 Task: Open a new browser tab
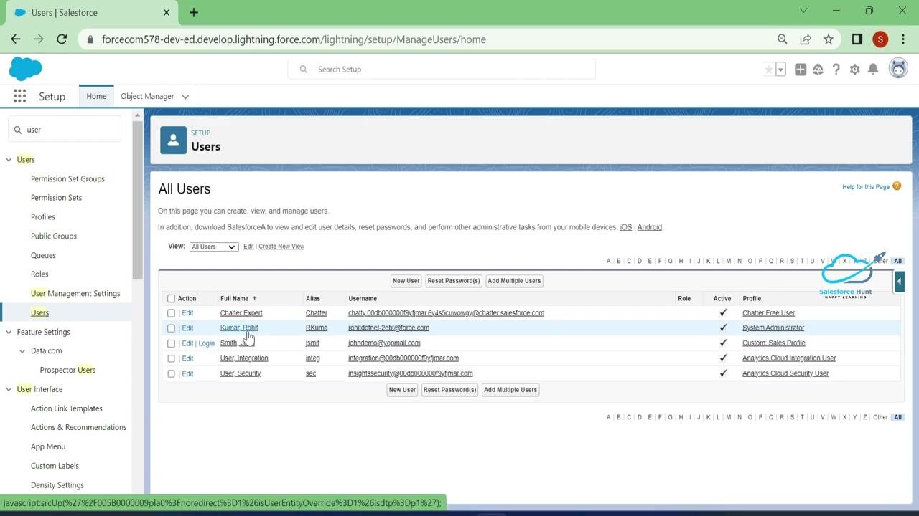click(194, 12)
